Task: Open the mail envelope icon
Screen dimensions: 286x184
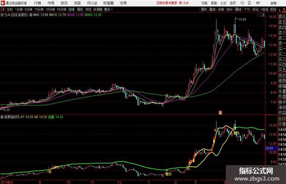Action: click(258, 3)
